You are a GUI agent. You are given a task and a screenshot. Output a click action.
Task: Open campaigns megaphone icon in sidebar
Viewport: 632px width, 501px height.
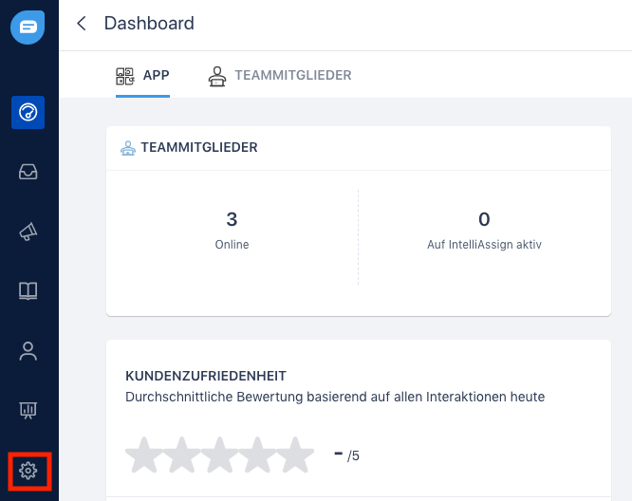tap(28, 232)
